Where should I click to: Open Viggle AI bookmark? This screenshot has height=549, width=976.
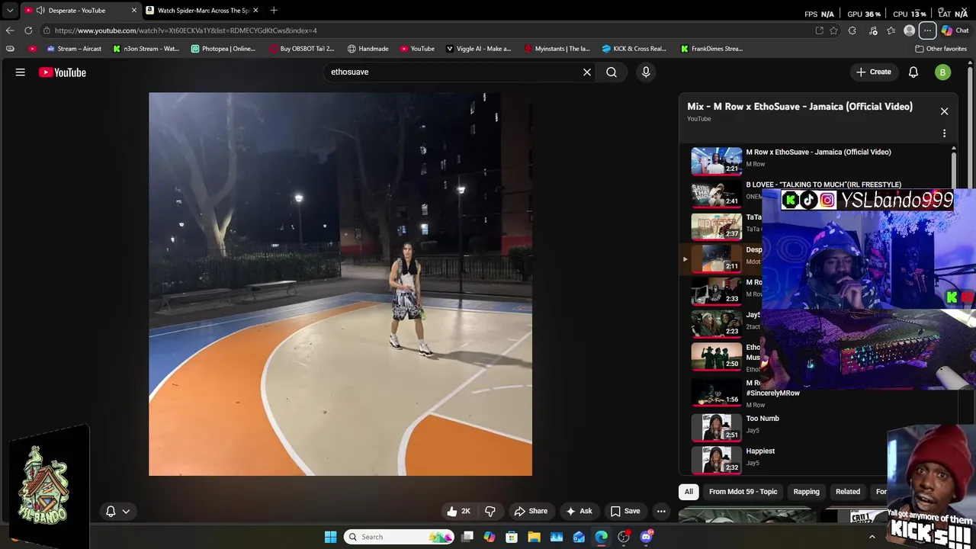pyautogui.click(x=479, y=49)
